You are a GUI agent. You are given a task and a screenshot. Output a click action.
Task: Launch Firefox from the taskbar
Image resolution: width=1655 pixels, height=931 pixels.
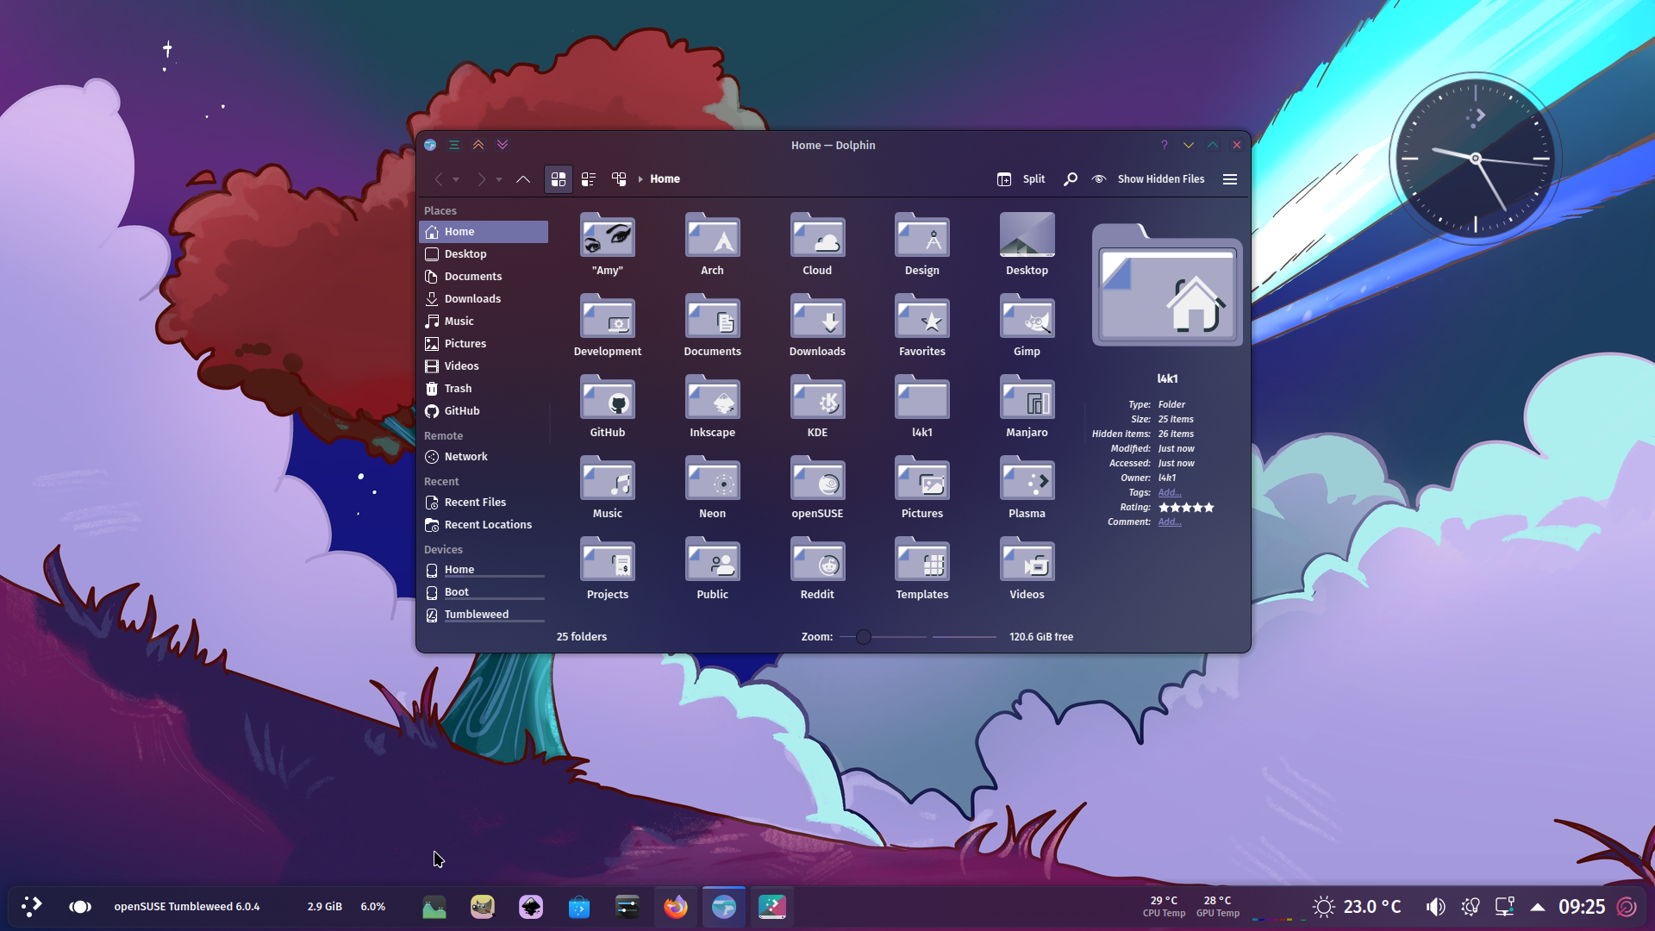676,907
